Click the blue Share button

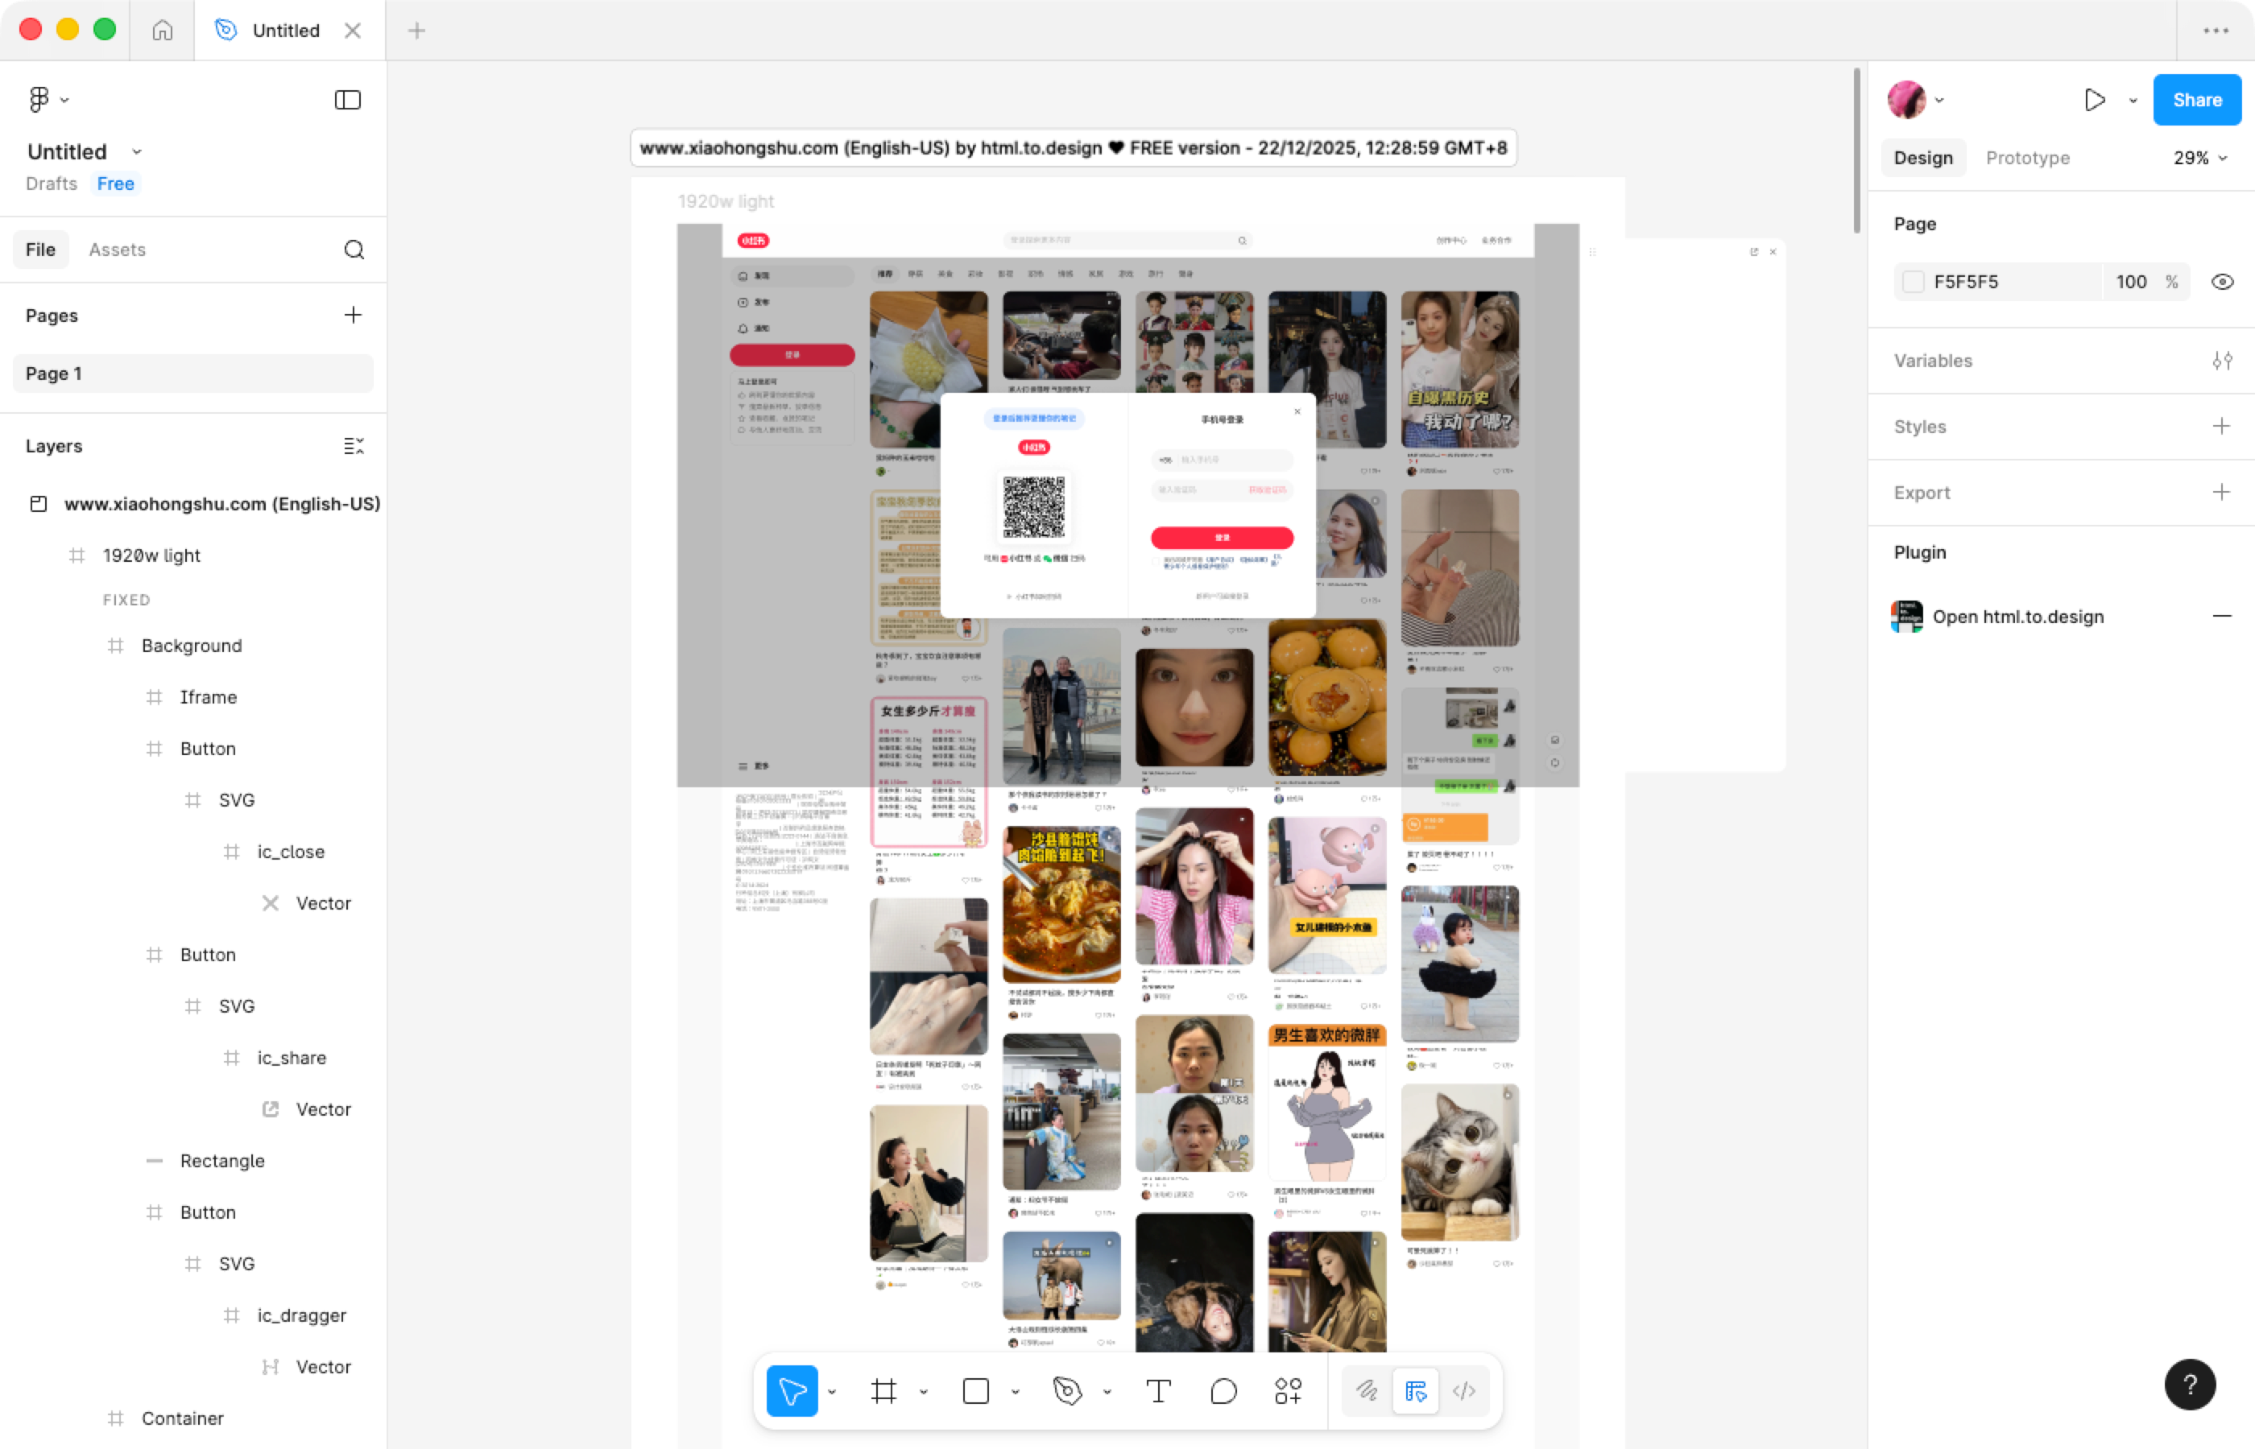pos(2197,100)
